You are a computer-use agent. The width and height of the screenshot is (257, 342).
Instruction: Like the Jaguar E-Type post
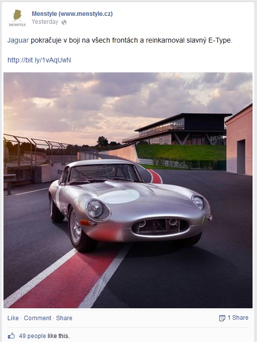click(13, 318)
